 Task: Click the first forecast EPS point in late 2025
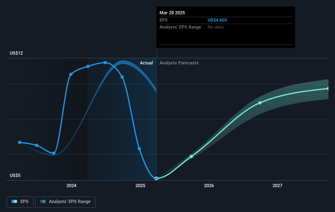coord(191,157)
